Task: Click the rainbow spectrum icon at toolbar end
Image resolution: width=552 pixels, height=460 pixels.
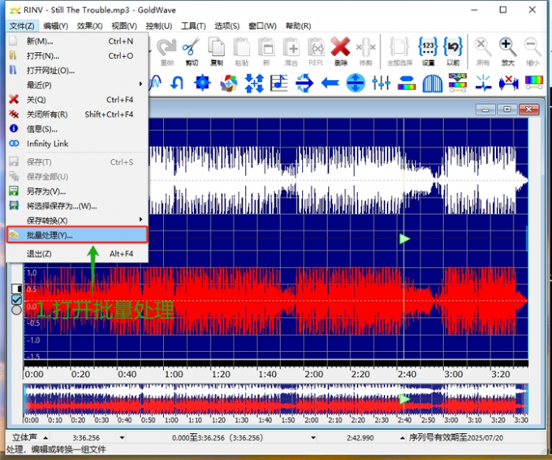Action: 534,83
